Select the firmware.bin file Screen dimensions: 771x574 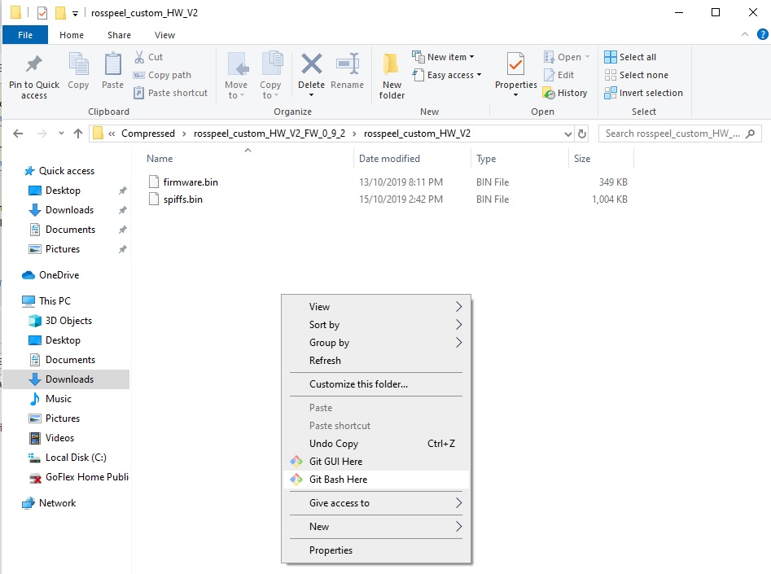(191, 182)
